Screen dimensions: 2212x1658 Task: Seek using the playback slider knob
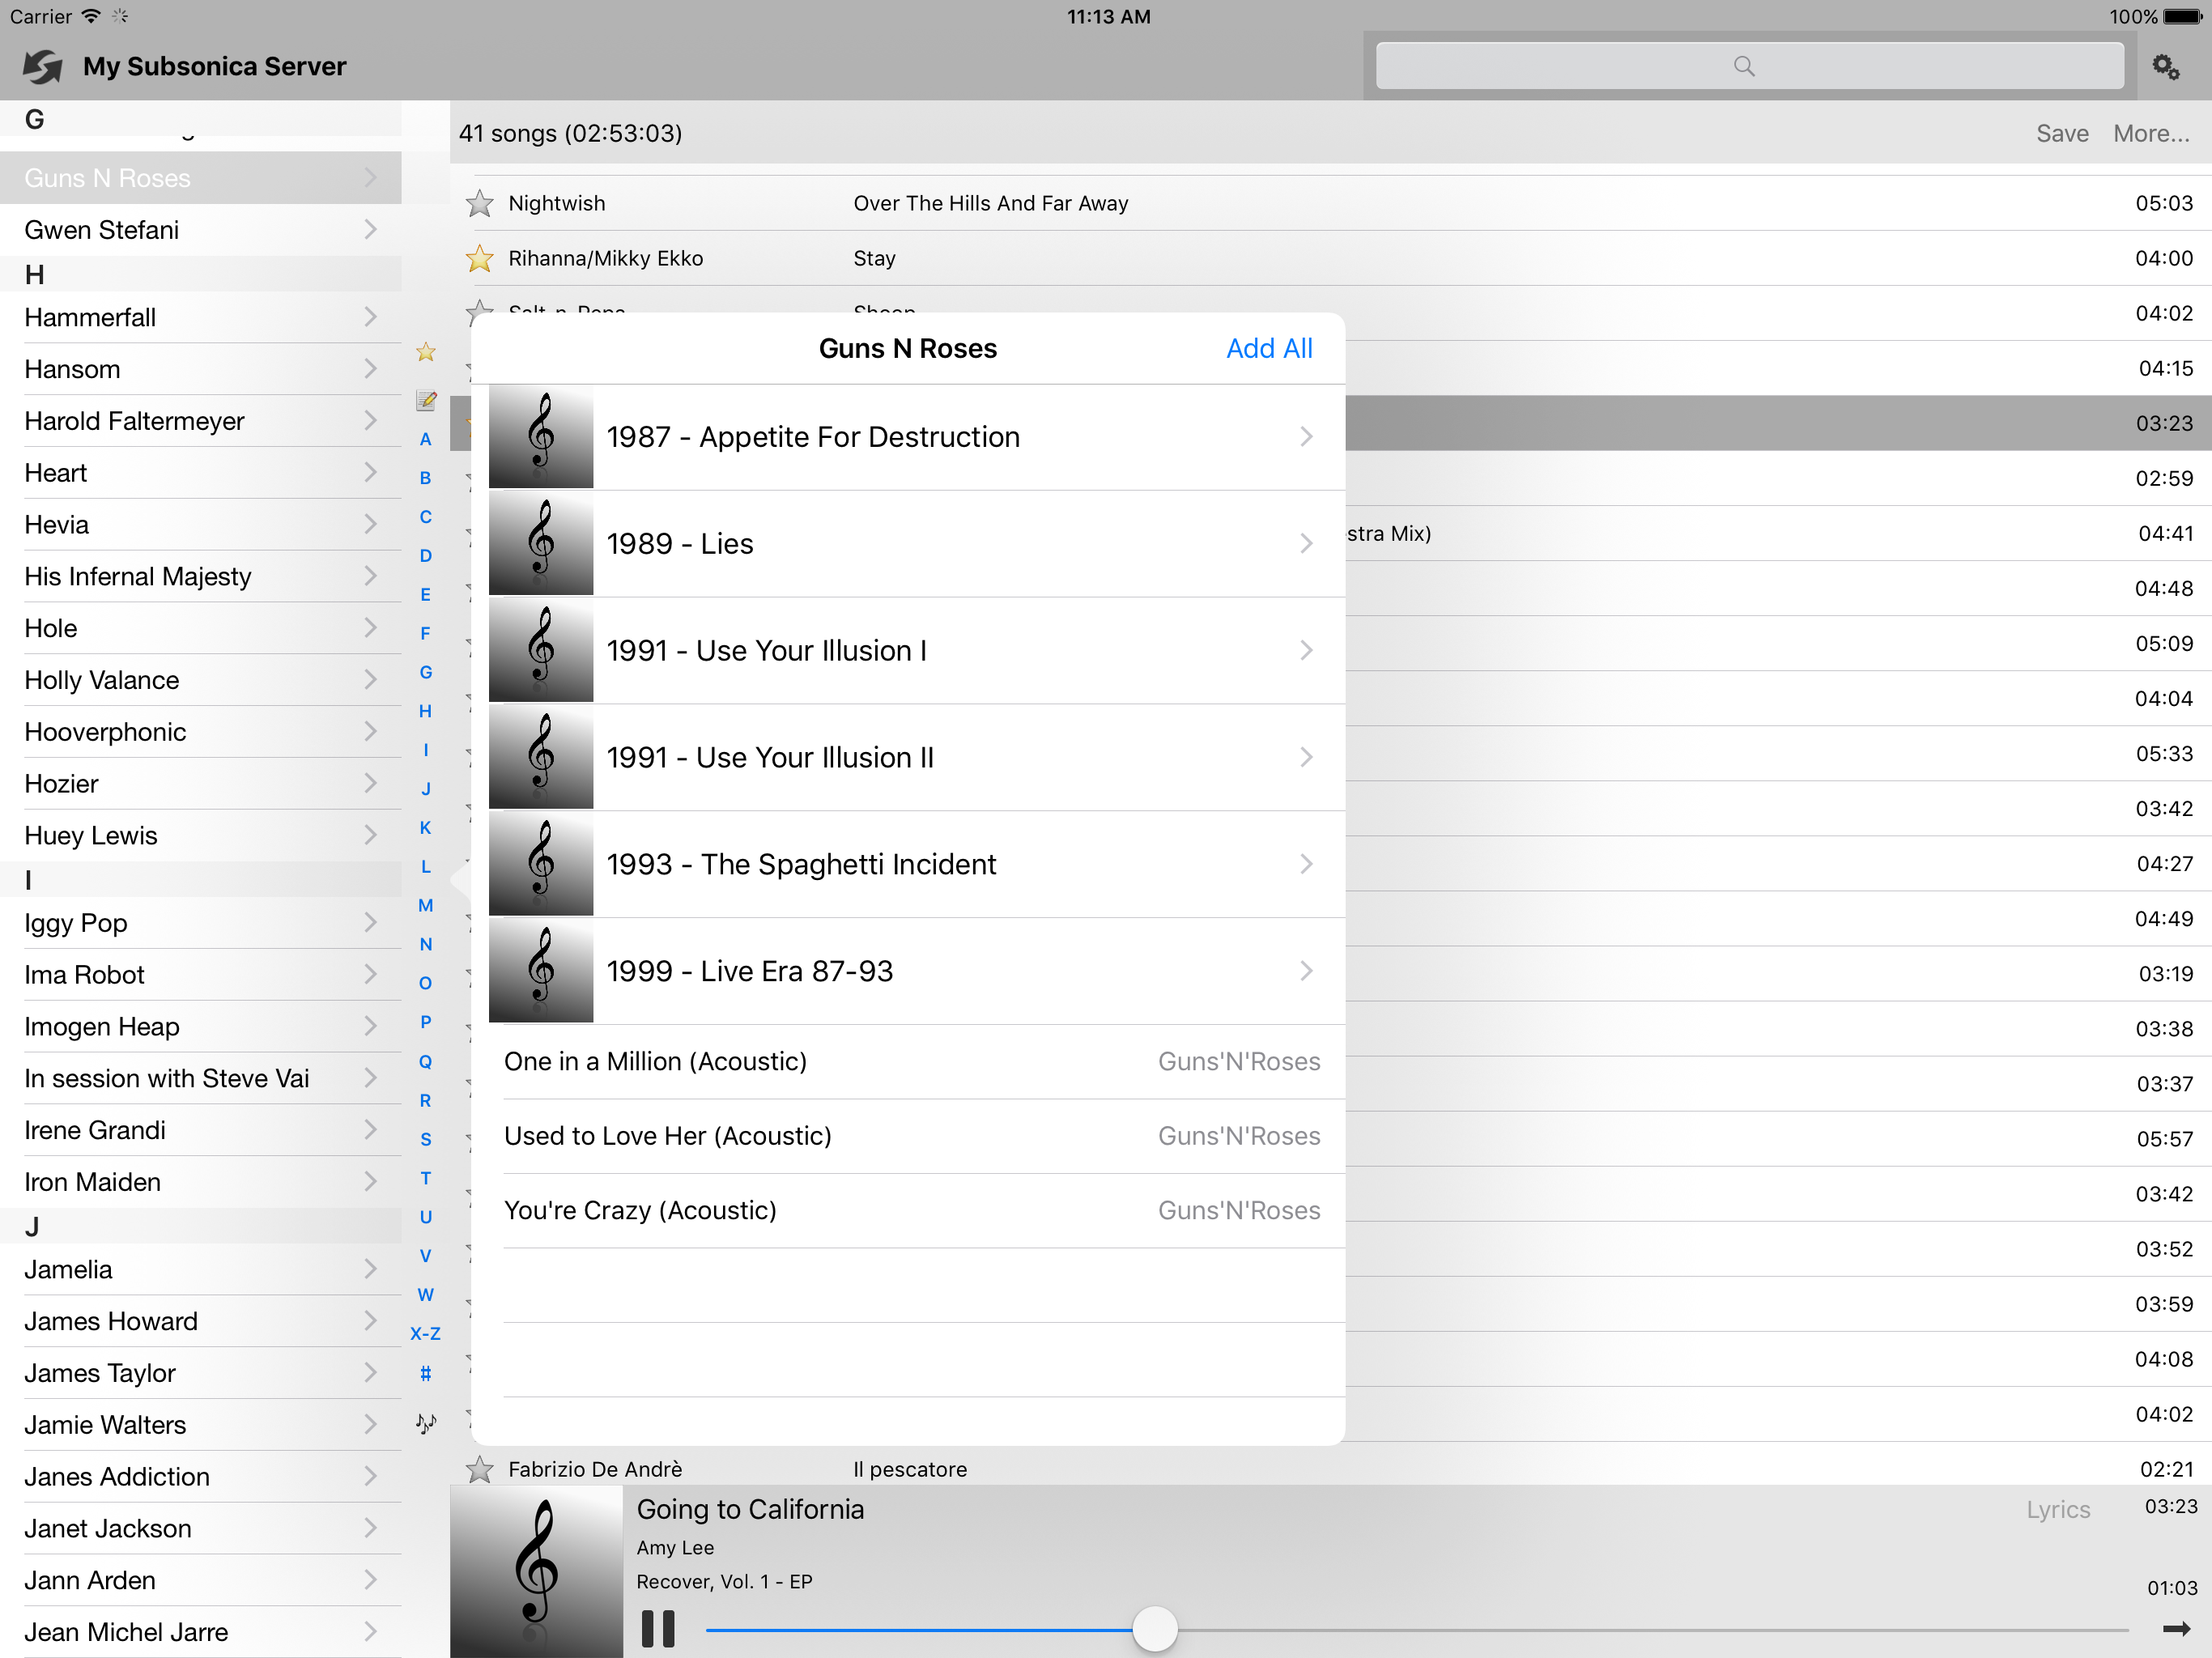coord(1155,1629)
